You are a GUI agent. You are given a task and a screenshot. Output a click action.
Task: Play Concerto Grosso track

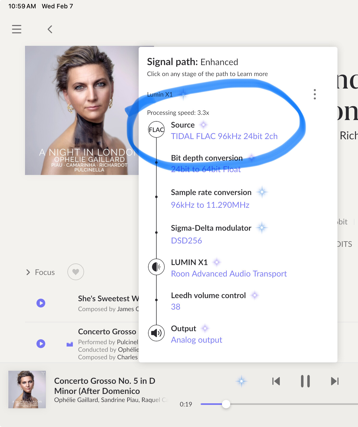click(41, 344)
